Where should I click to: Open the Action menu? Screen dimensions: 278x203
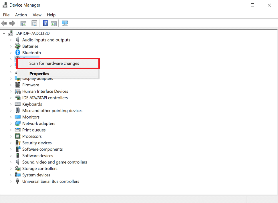click(x=21, y=15)
